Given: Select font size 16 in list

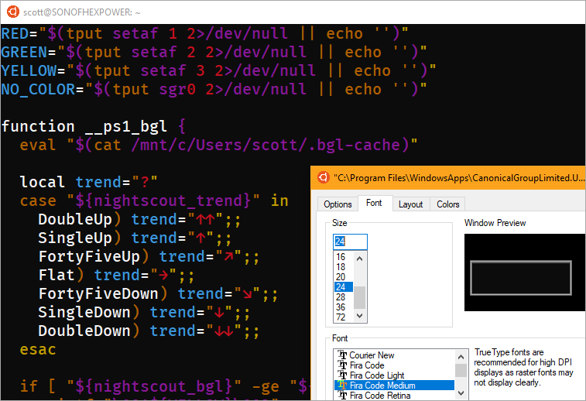Looking at the screenshot, I should (341, 257).
